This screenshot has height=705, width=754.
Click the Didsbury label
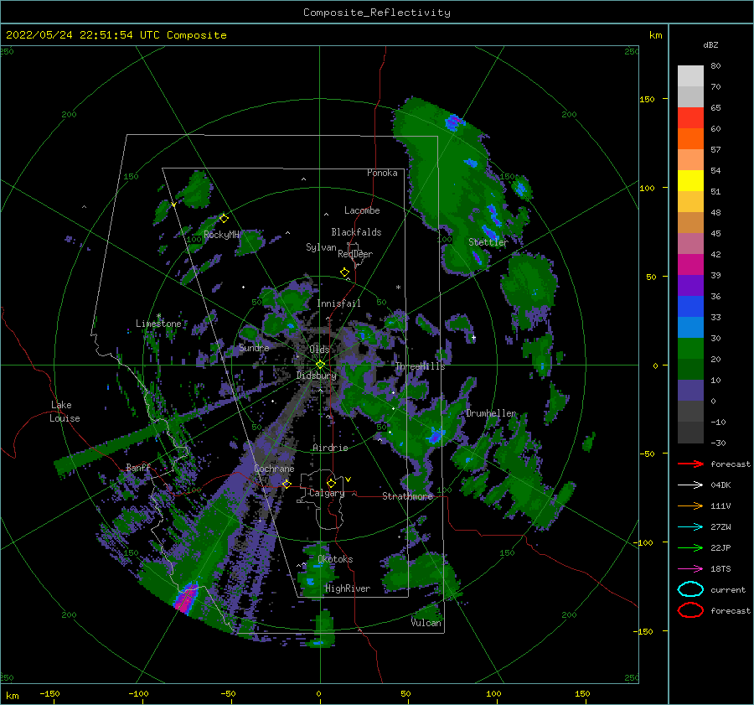pos(316,376)
